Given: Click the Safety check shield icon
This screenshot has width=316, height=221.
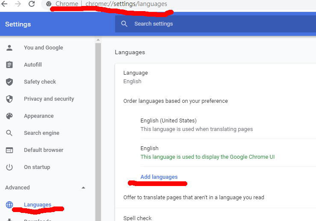Looking at the screenshot, I should [x=9, y=82].
